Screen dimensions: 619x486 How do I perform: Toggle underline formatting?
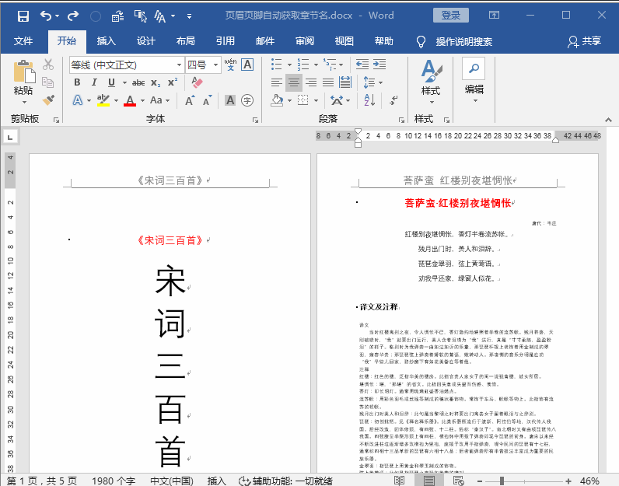[x=111, y=82]
